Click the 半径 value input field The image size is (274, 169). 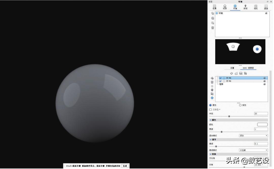coord(261,114)
